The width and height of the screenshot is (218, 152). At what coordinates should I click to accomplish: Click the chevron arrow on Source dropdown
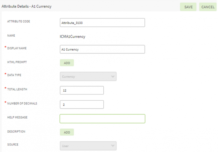112,146
